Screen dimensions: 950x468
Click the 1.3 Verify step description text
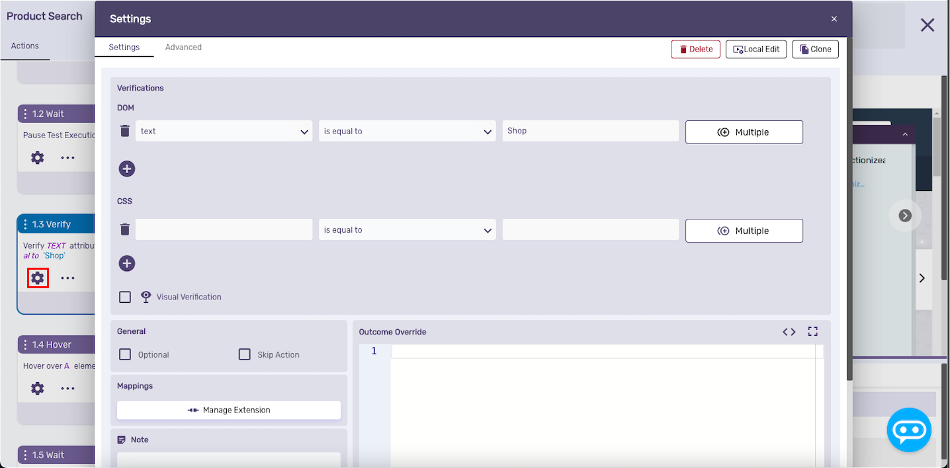coord(59,250)
